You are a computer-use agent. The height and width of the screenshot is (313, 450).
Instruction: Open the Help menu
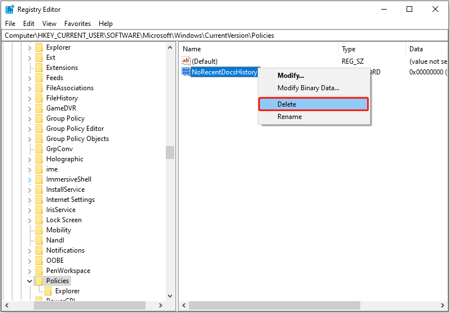(x=105, y=24)
